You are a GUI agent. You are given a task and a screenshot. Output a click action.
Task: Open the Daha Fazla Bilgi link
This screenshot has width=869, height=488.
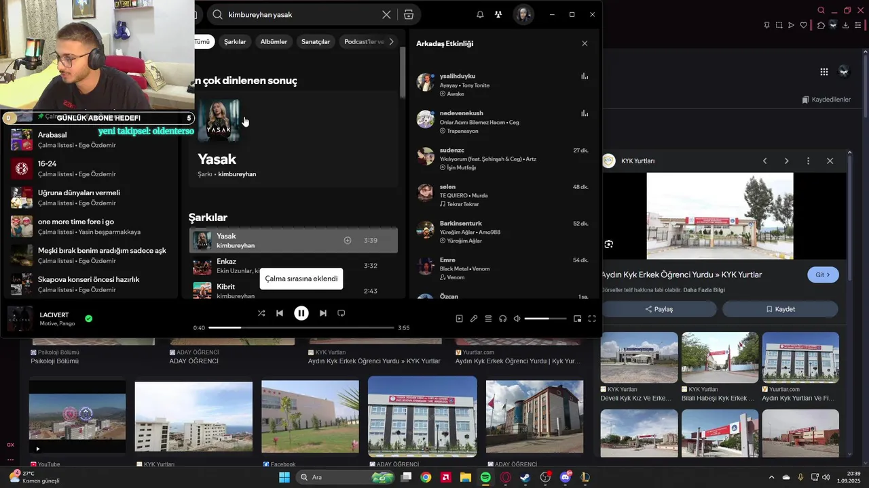704,290
